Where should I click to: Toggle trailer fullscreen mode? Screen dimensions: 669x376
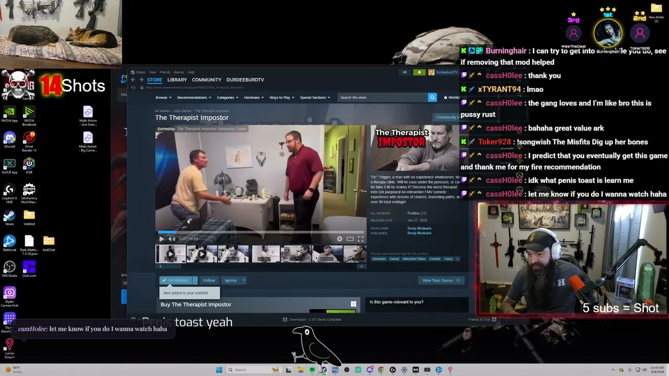point(361,239)
